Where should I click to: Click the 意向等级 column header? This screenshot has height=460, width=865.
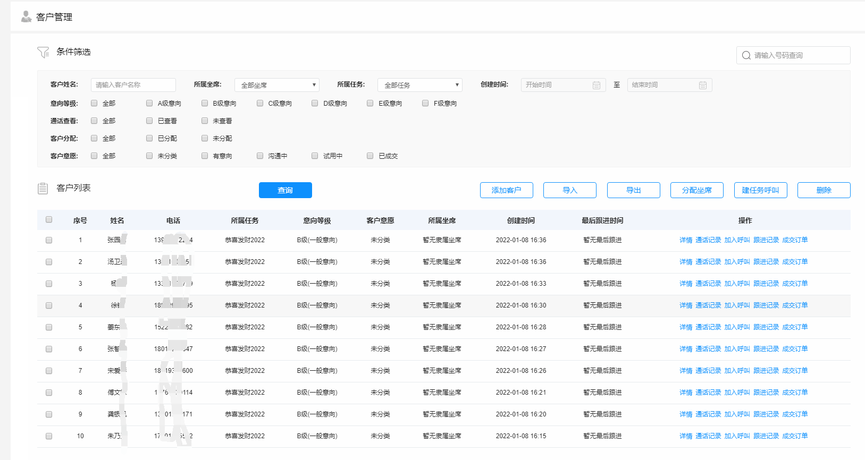(317, 220)
